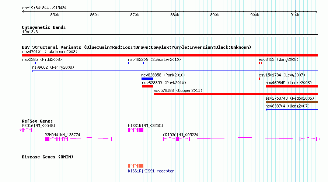
Task: Open nsv828359 (Park2010) variant label
Action: 164,83
